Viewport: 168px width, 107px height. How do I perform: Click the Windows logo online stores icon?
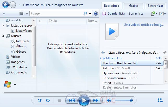(x=7, y=84)
